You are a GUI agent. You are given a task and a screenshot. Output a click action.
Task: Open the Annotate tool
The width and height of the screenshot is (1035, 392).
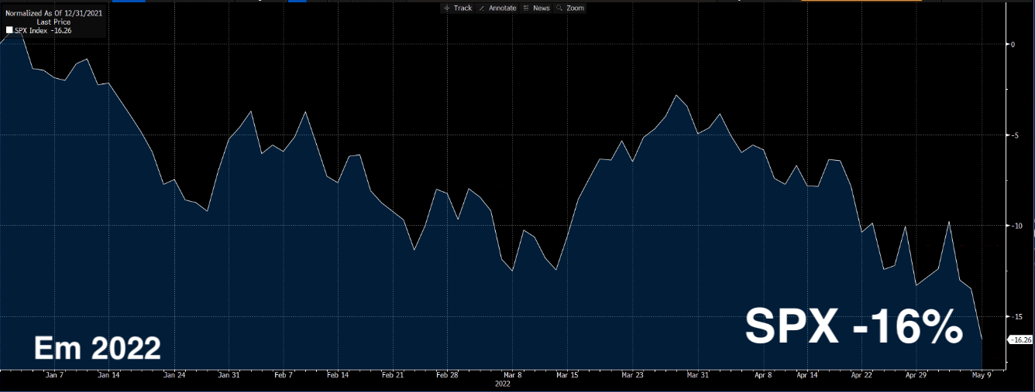click(498, 8)
